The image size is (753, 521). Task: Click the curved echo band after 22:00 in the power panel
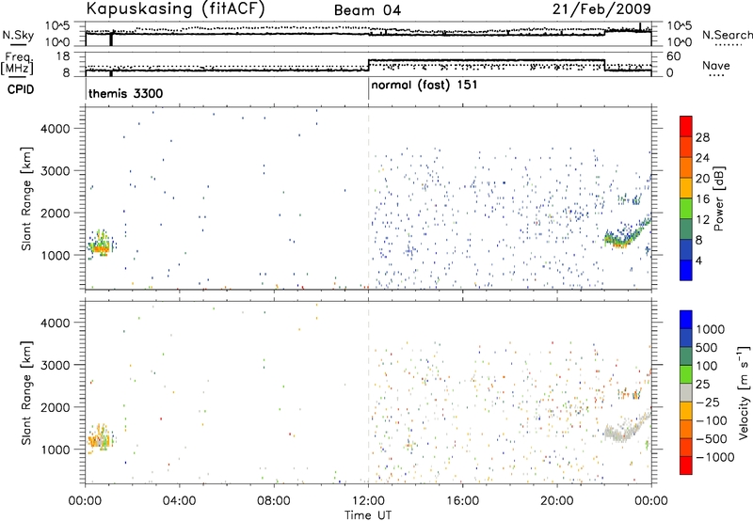[x=626, y=232]
